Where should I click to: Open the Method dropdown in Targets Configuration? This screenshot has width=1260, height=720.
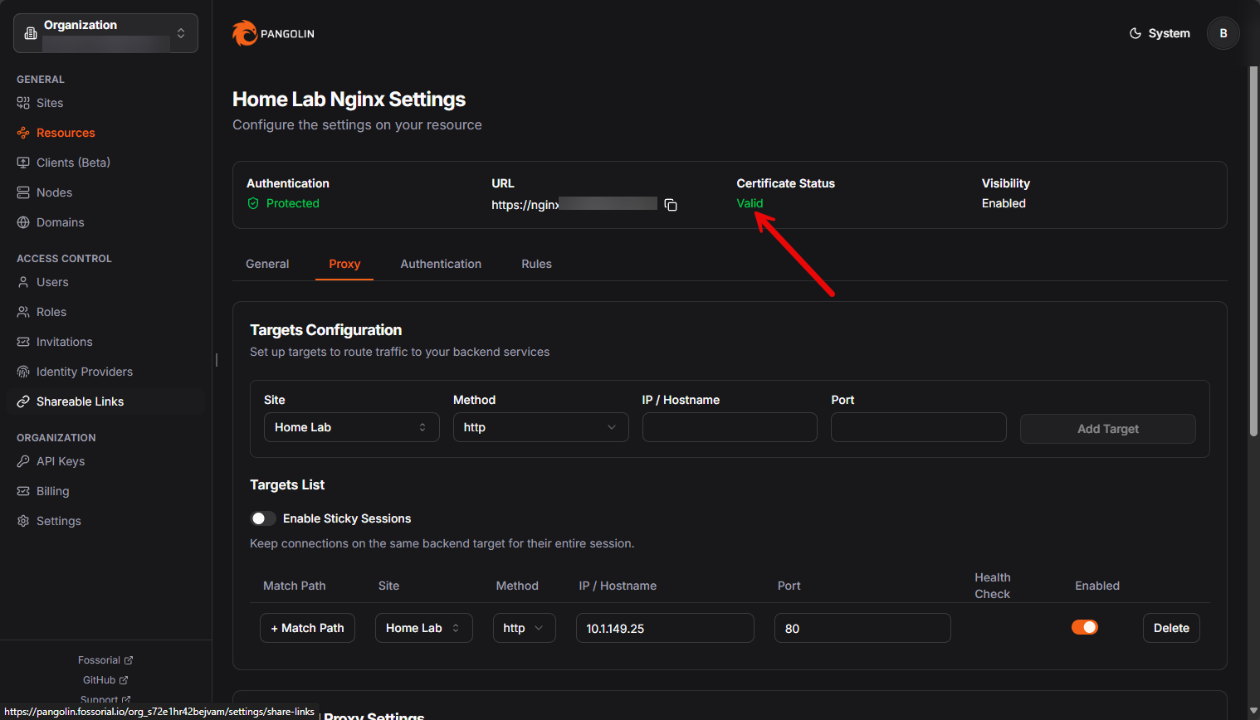[x=540, y=427]
